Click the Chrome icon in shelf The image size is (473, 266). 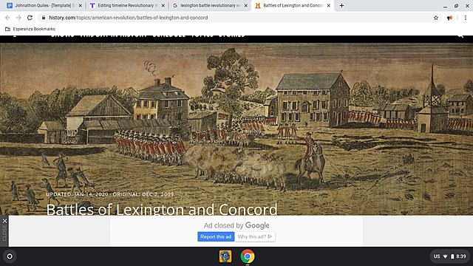(x=248, y=256)
